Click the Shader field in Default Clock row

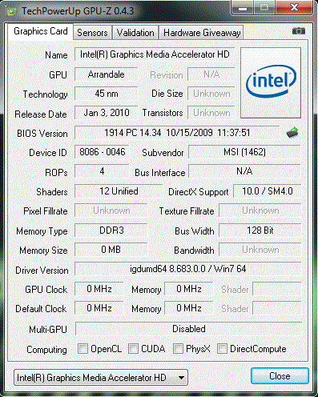[277, 308]
